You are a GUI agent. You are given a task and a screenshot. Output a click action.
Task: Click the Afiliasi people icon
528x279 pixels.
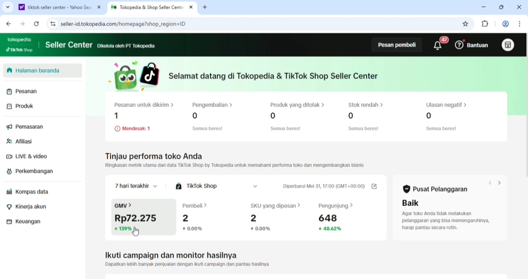point(9,141)
